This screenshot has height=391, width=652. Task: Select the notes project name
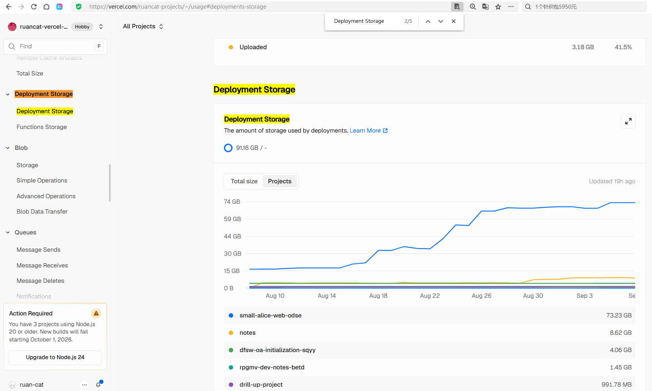(248, 333)
